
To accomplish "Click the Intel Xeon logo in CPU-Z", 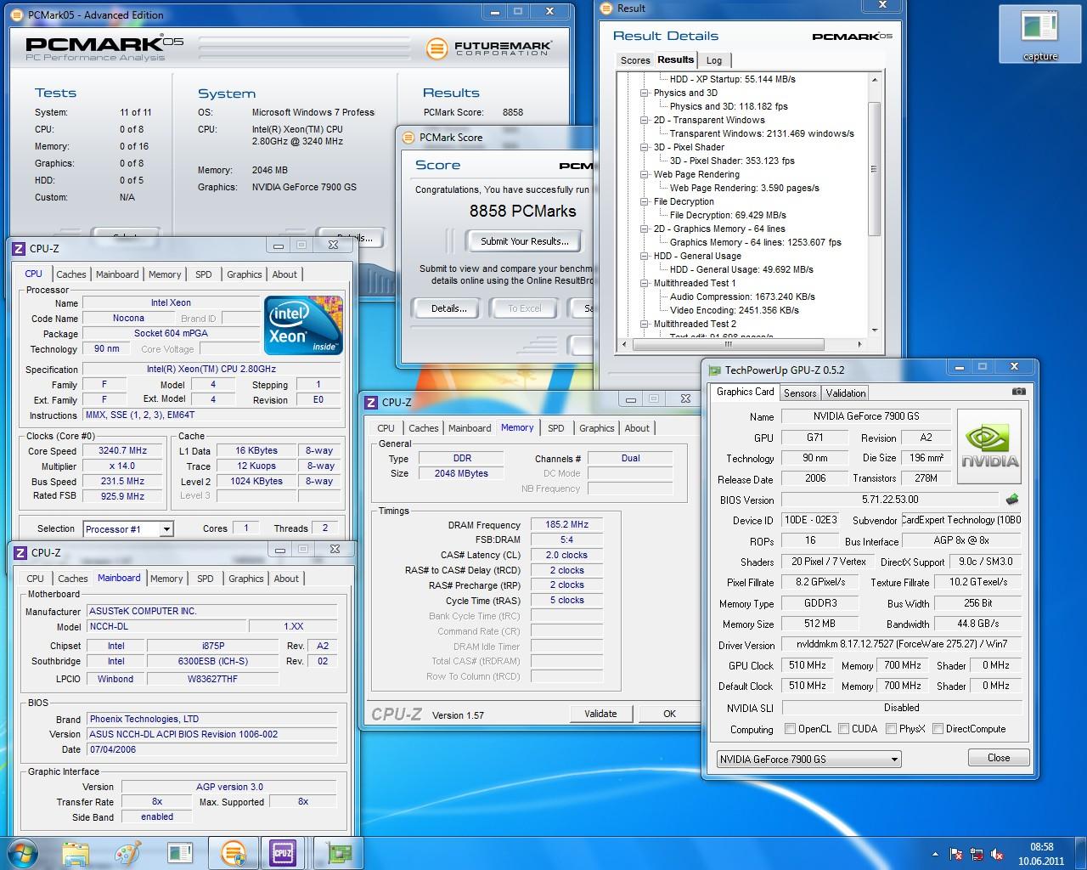I will coord(303,325).
